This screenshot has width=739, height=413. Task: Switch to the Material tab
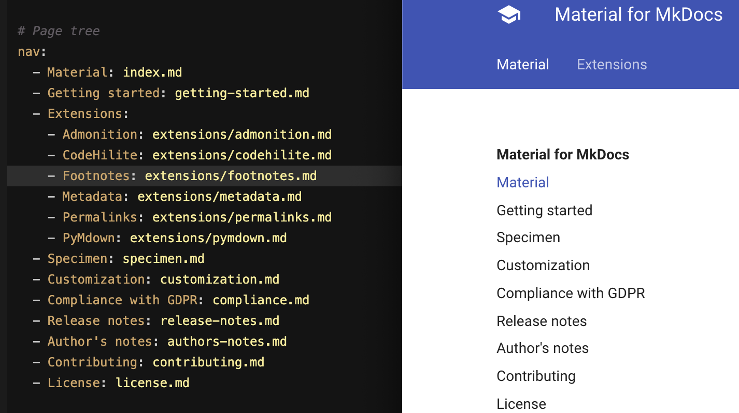[x=522, y=64]
